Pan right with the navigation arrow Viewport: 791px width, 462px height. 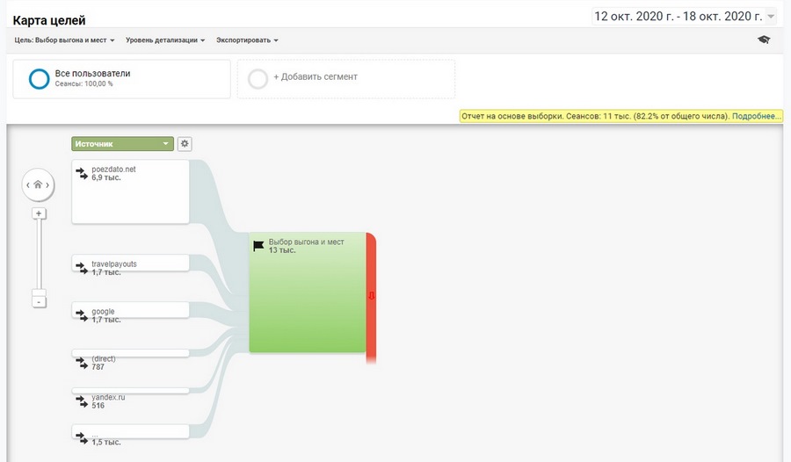pyautogui.click(x=48, y=185)
